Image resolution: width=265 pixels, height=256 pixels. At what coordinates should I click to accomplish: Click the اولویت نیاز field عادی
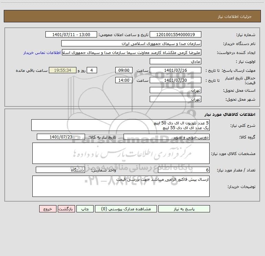point(176,62)
